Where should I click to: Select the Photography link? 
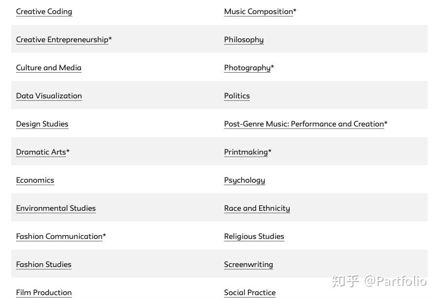(247, 68)
